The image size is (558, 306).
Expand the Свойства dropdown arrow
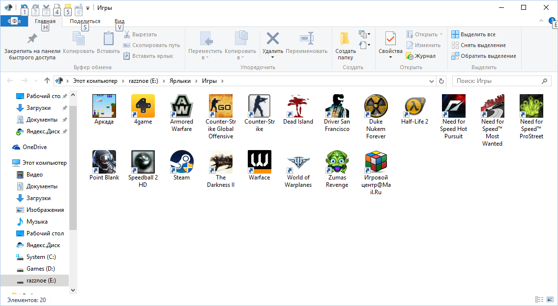(x=390, y=57)
